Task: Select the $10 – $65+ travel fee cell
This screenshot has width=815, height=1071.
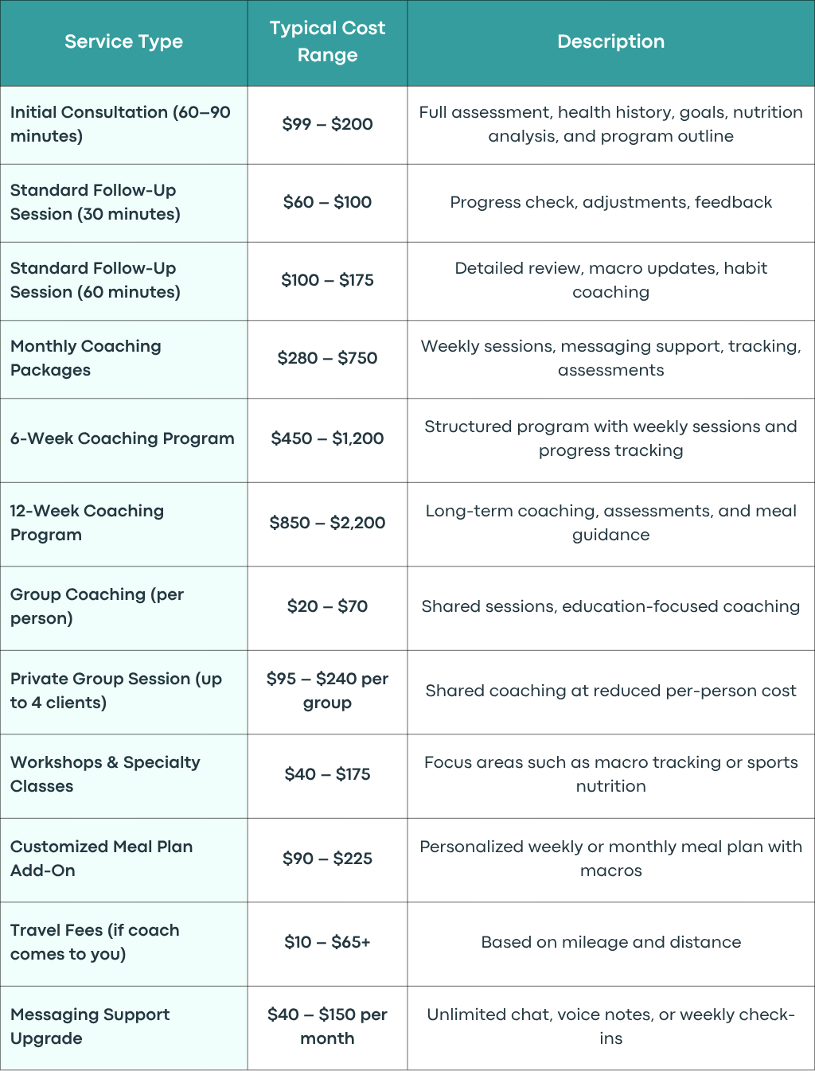Action: click(327, 942)
